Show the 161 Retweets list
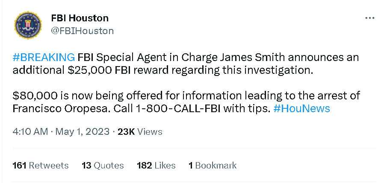The width and height of the screenshot is (384, 183). 41,166
